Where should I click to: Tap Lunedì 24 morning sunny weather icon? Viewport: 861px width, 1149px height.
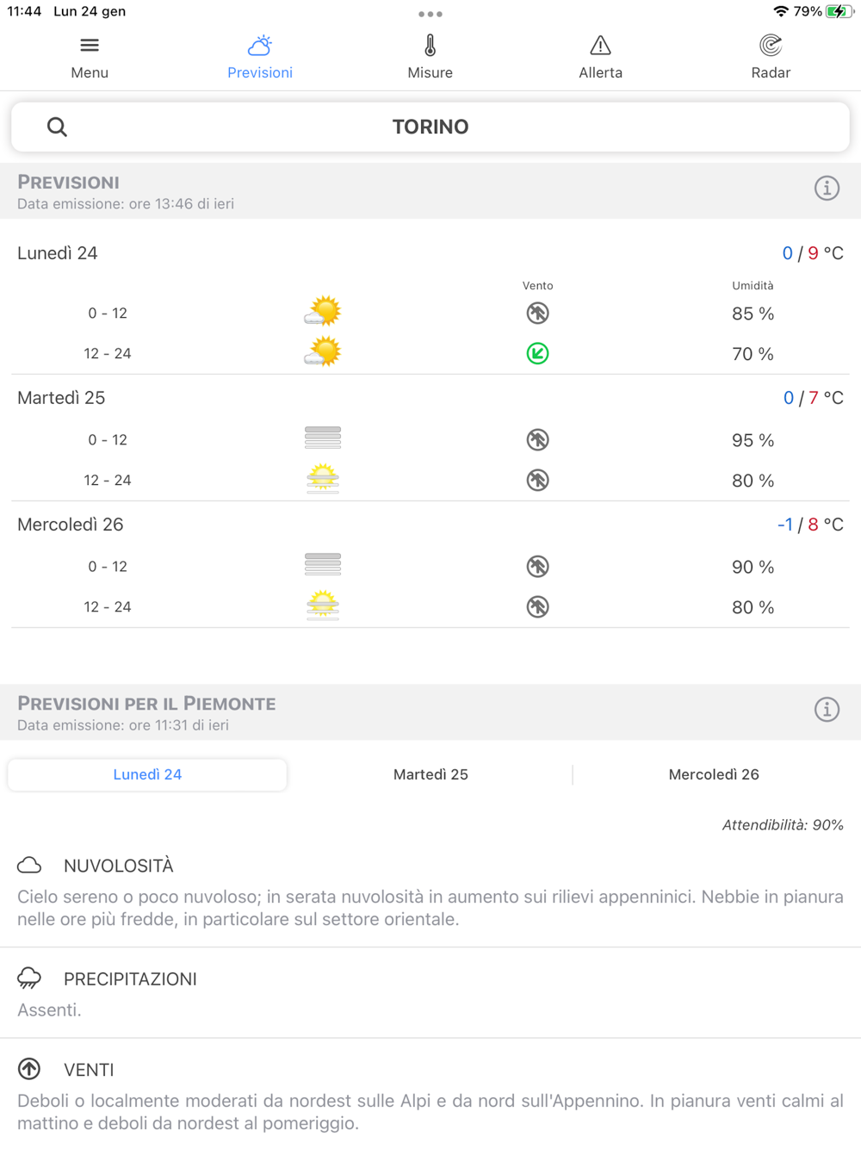(323, 312)
